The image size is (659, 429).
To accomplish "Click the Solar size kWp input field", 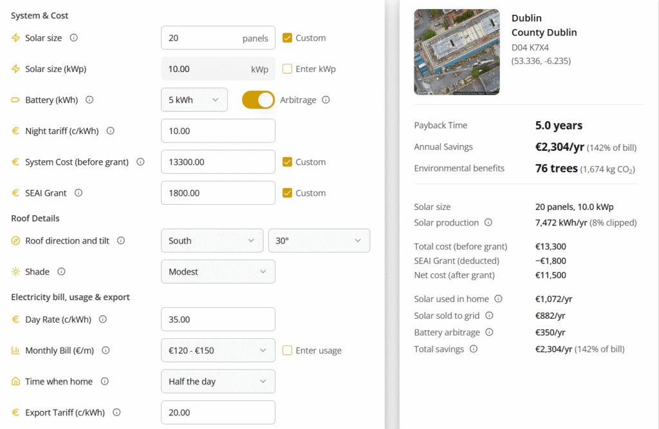I will (218, 69).
